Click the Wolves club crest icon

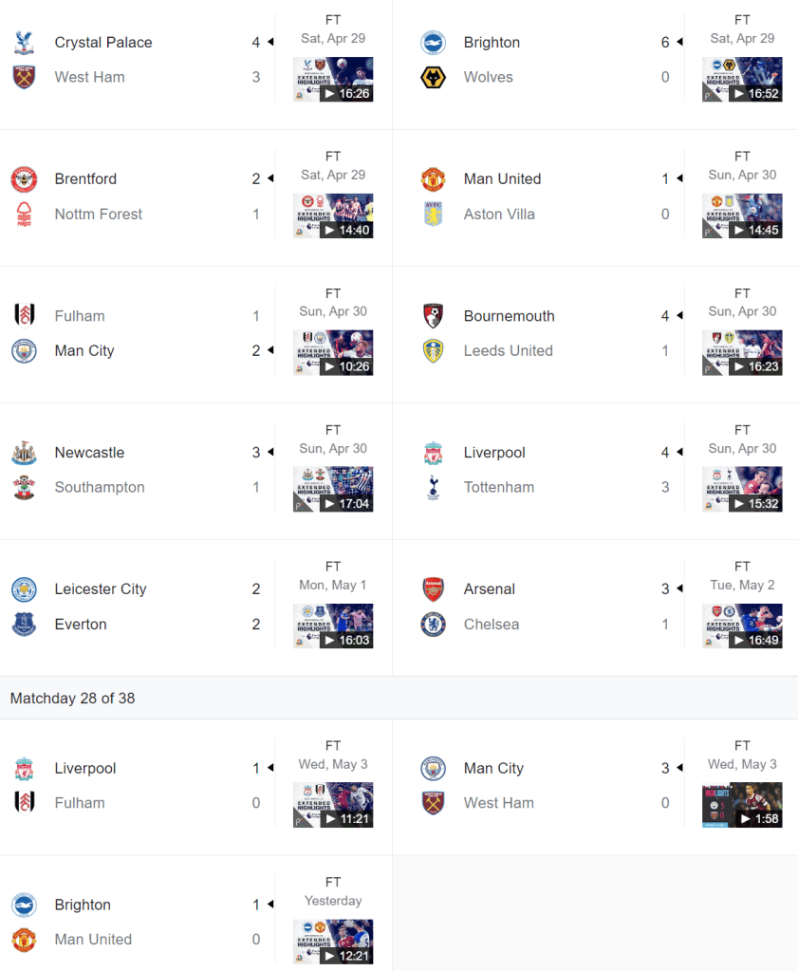coord(433,78)
